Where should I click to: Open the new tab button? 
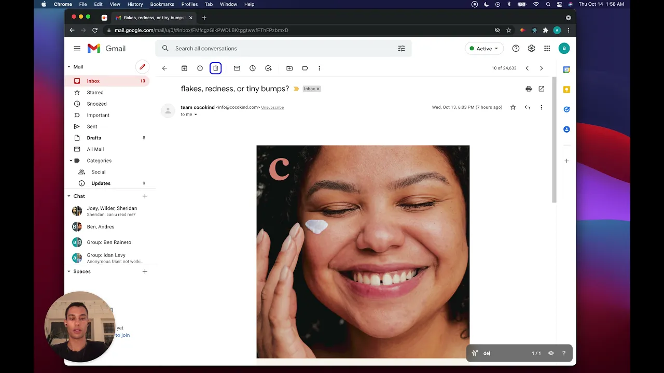[204, 18]
